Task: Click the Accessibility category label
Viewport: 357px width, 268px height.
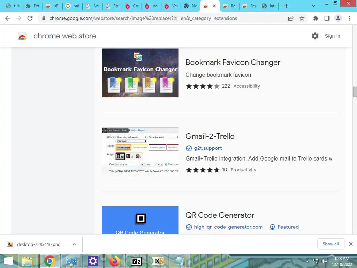Action: [x=246, y=86]
